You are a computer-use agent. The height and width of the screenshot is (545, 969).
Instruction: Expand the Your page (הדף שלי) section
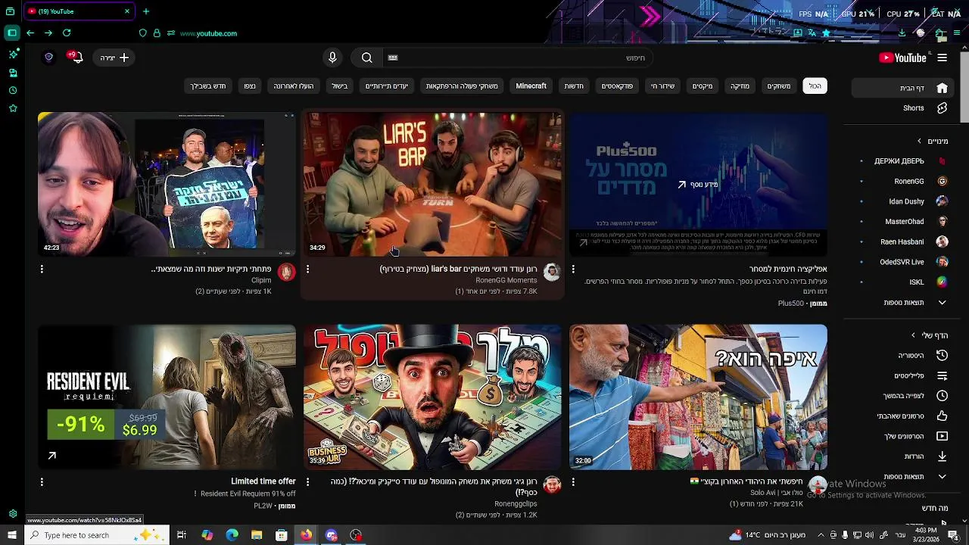point(930,335)
